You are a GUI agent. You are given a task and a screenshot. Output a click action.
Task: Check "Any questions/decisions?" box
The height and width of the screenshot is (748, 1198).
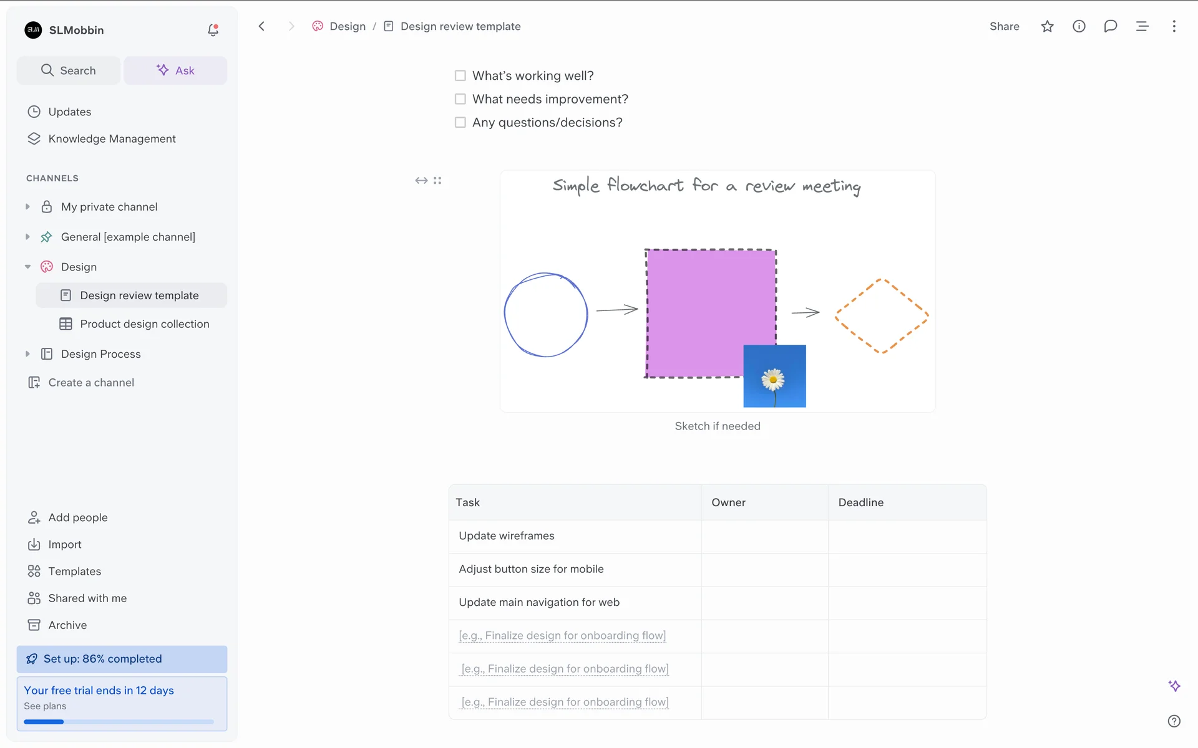pos(460,122)
